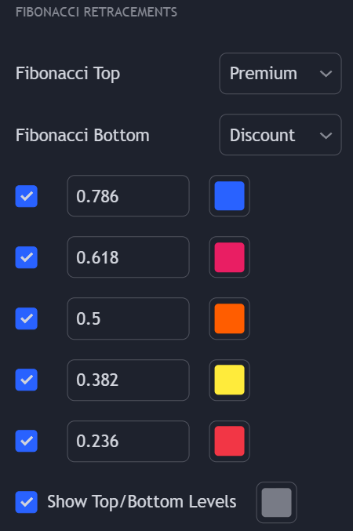Open the gray Top/Bottom Levels color swatch
Viewport: 353px width, 531px height.
click(x=276, y=502)
